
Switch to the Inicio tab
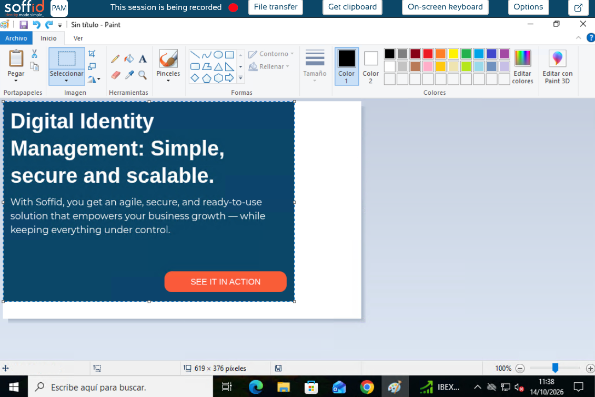coord(48,38)
